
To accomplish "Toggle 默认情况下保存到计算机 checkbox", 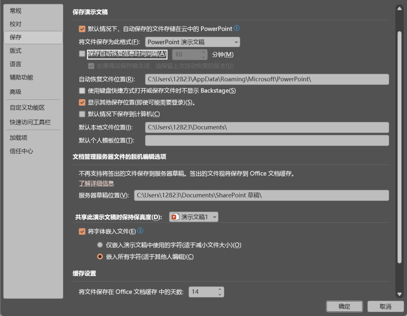I will point(82,114).
